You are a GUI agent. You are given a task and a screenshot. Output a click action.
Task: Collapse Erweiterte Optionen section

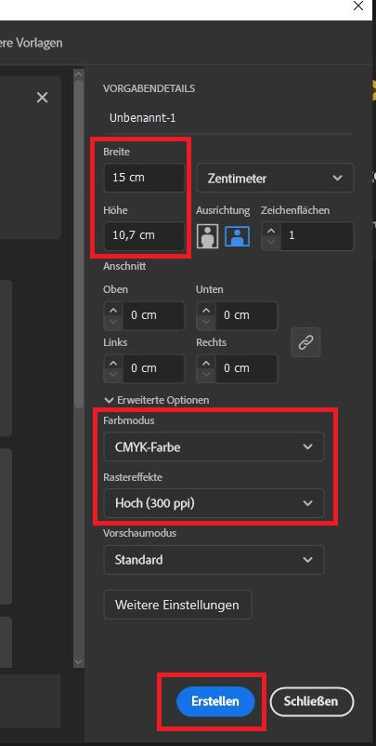point(157,400)
